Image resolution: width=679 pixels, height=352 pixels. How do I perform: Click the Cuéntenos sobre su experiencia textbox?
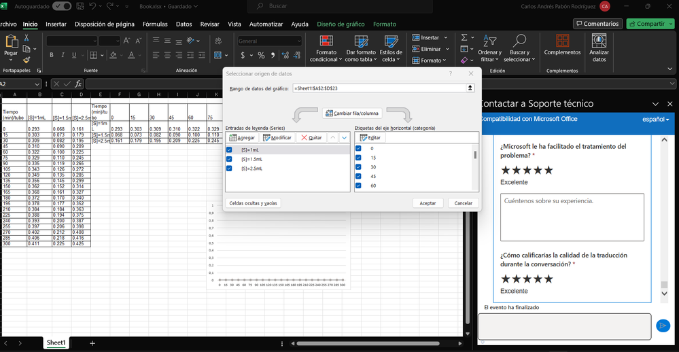pos(572,217)
